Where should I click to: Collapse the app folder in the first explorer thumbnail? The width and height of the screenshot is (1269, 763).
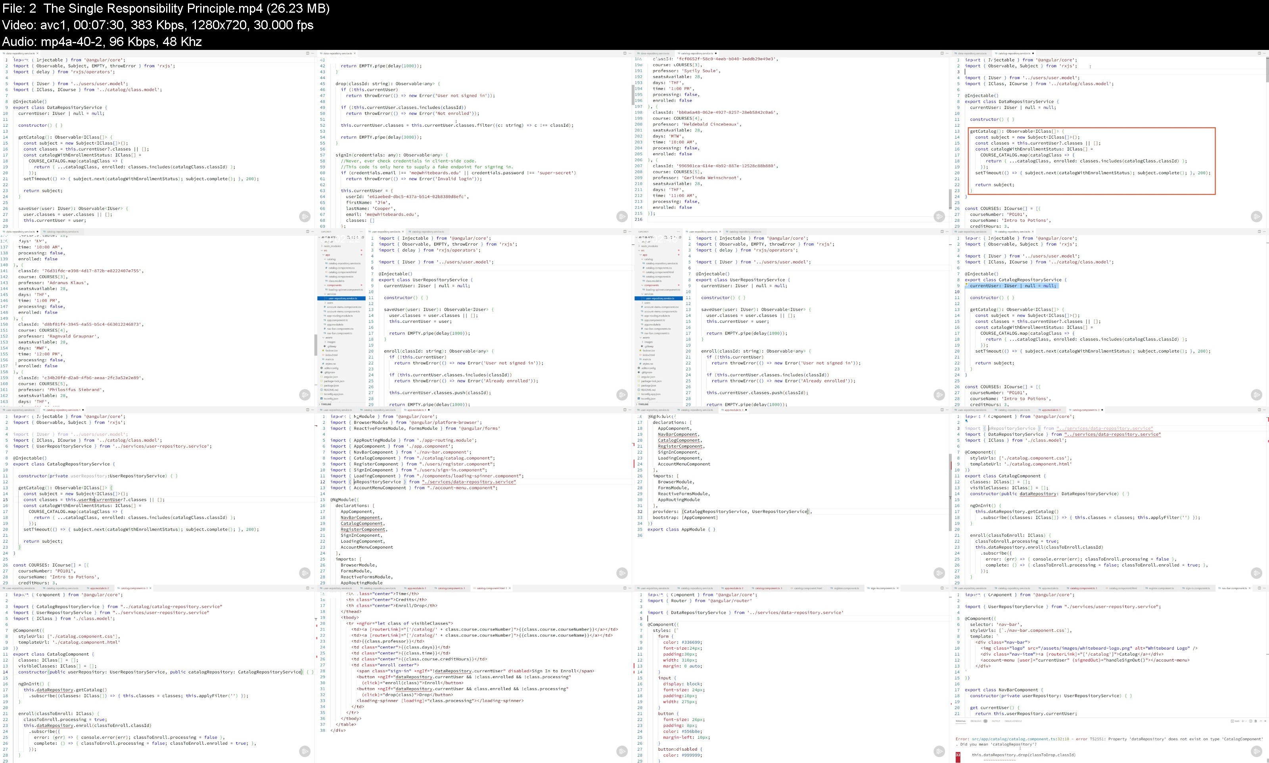pyautogui.click(x=326, y=255)
